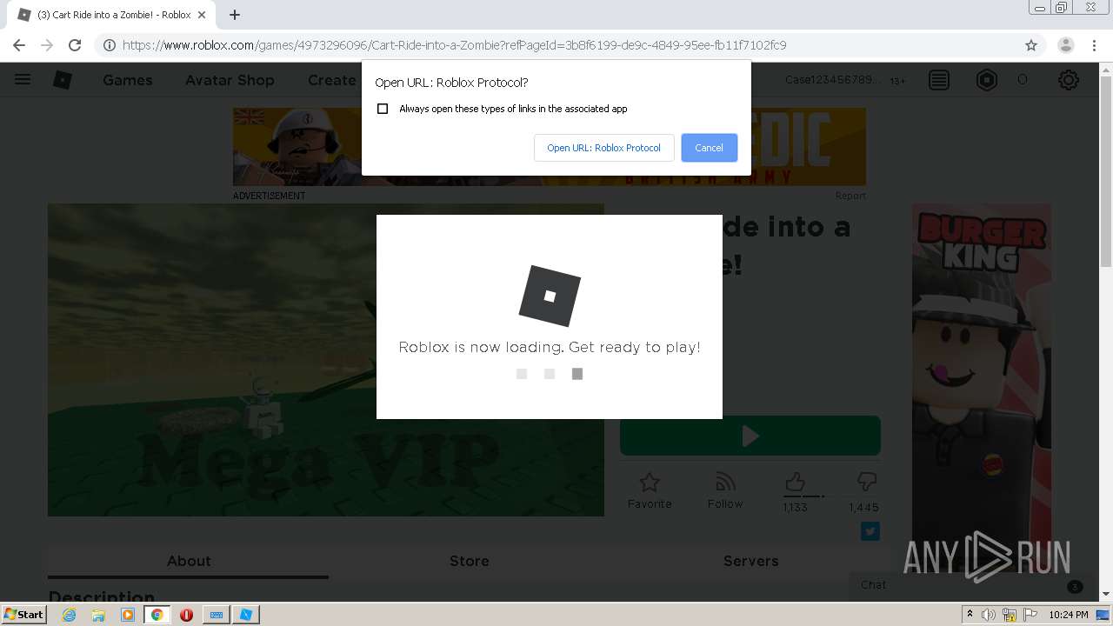Cancel the Roblox Protocol dialog
Viewport: 1113px width, 626px height.
pos(709,148)
